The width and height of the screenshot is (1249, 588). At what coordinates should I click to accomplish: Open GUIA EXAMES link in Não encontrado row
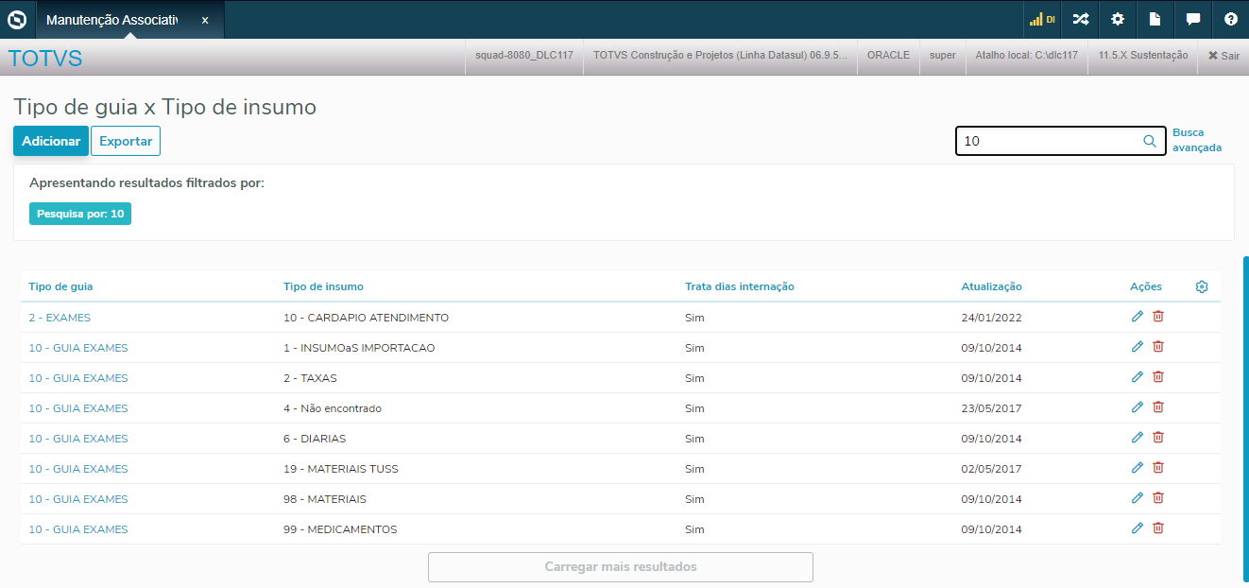(78, 408)
